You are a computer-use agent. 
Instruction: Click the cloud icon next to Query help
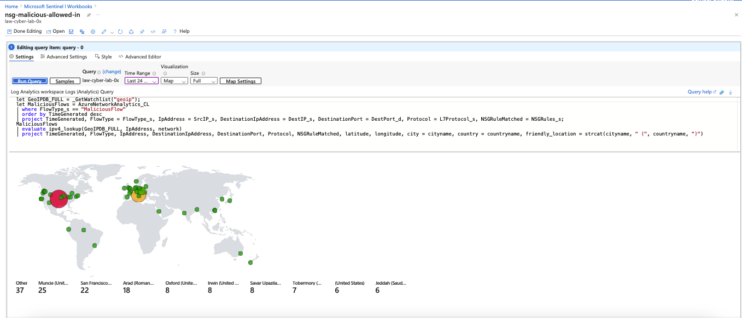[722, 92]
